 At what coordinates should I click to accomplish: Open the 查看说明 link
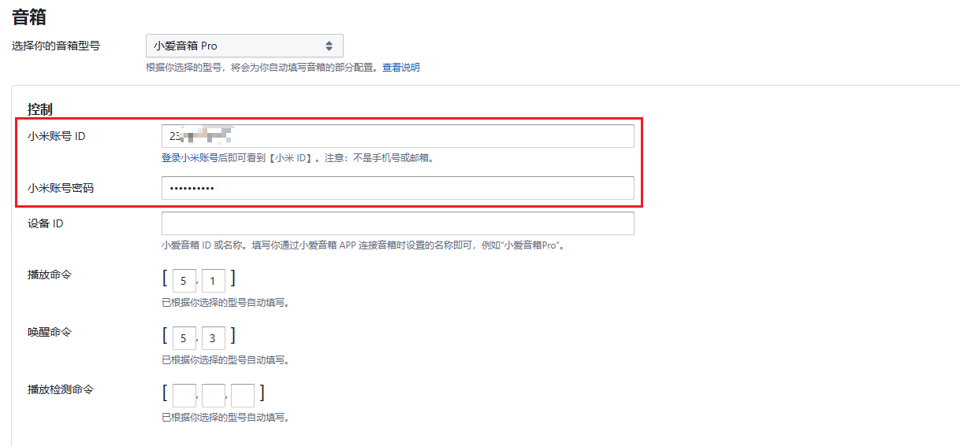(x=401, y=68)
